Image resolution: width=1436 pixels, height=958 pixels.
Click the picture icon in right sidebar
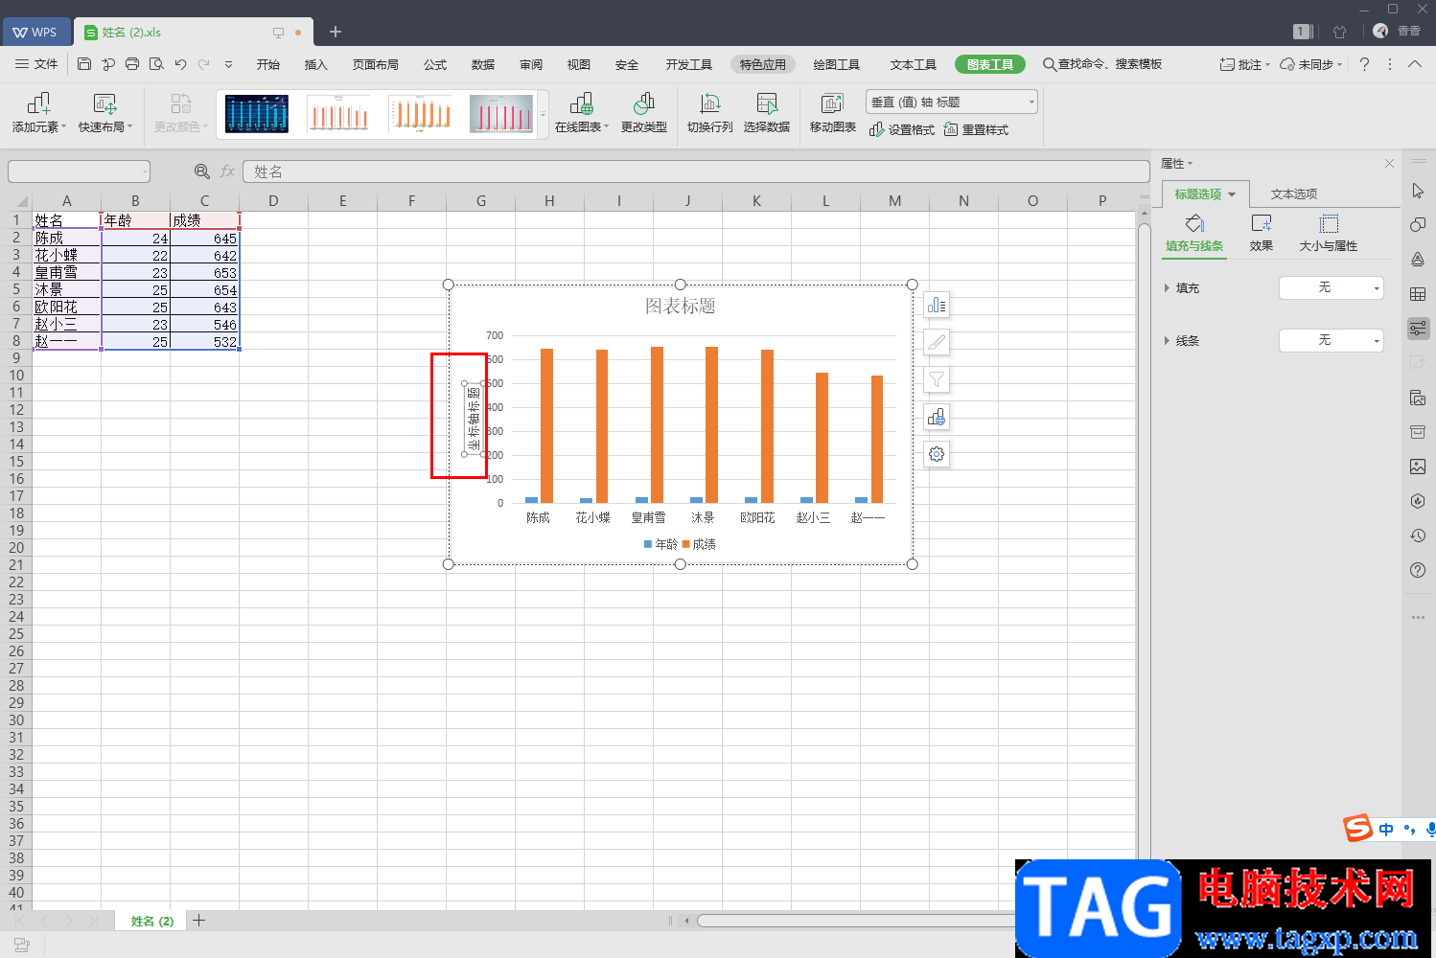[1418, 467]
